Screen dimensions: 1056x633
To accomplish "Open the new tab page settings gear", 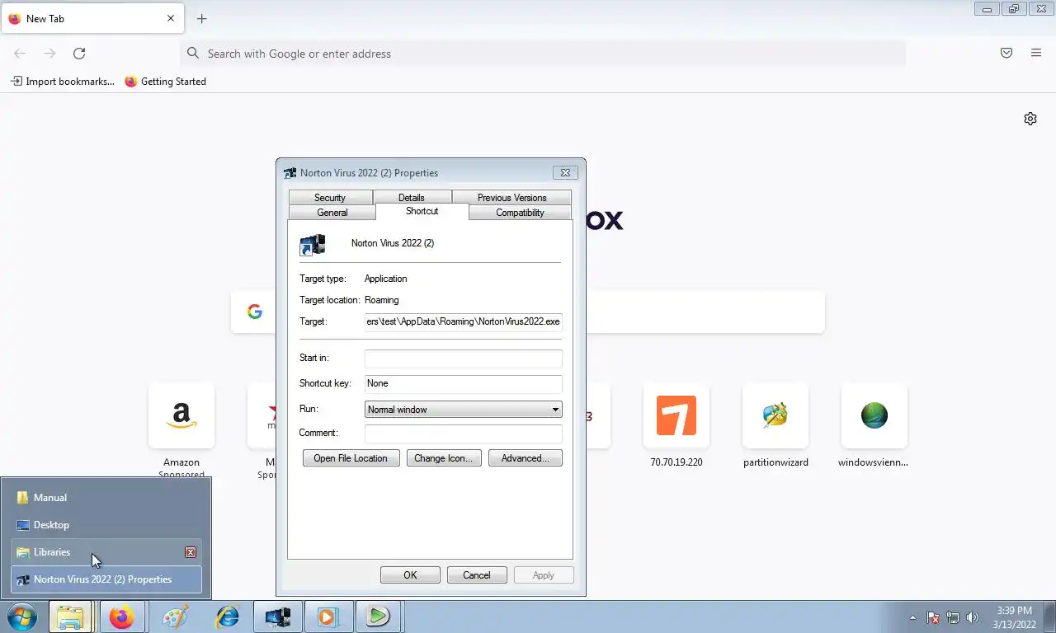I will coord(1030,119).
